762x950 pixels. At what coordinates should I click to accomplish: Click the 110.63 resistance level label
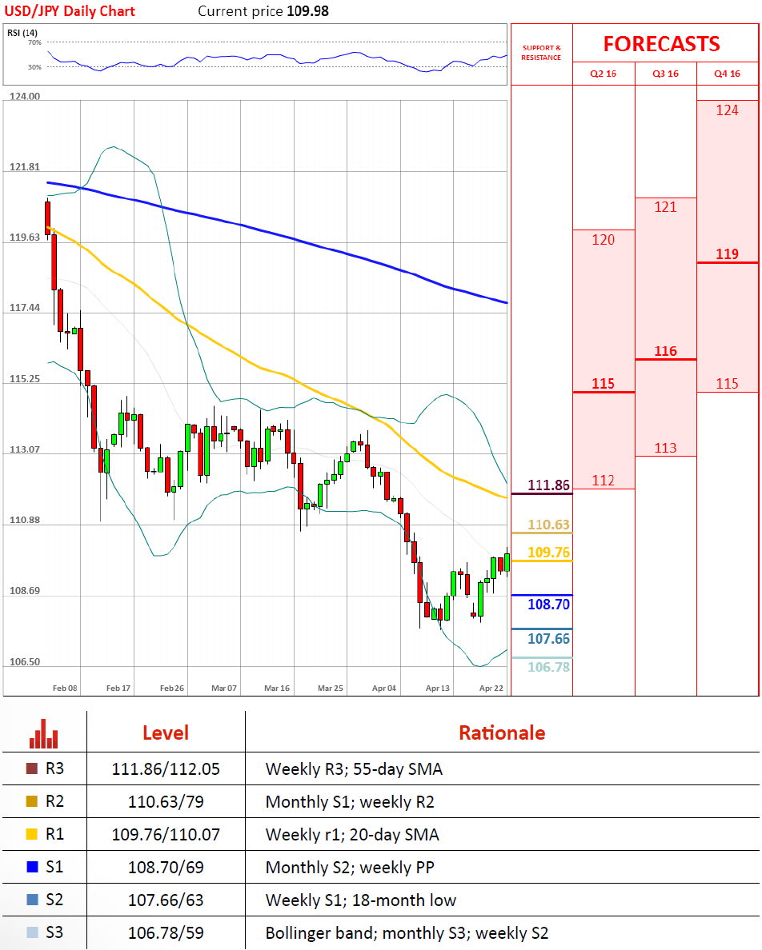point(548,525)
